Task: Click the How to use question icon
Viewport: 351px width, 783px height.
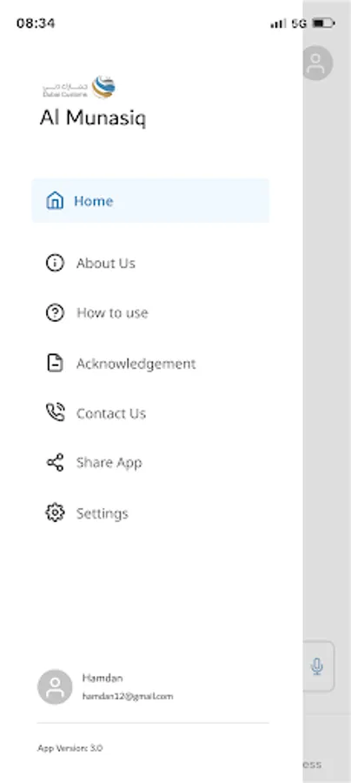Action: [55, 313]
